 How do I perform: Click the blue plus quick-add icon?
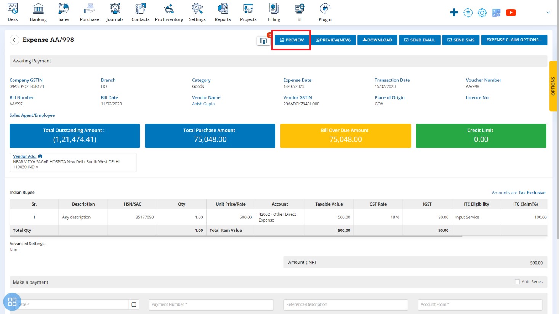[454, 13]
